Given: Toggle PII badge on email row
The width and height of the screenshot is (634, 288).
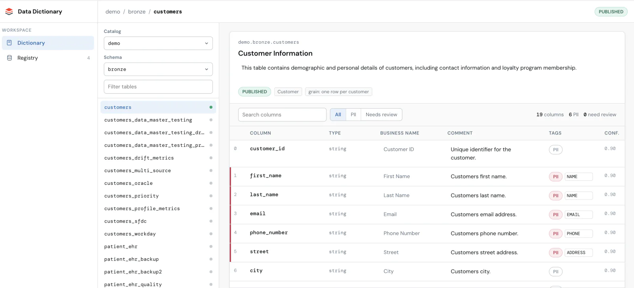Looking at the screenshot, I should (556, 215).
